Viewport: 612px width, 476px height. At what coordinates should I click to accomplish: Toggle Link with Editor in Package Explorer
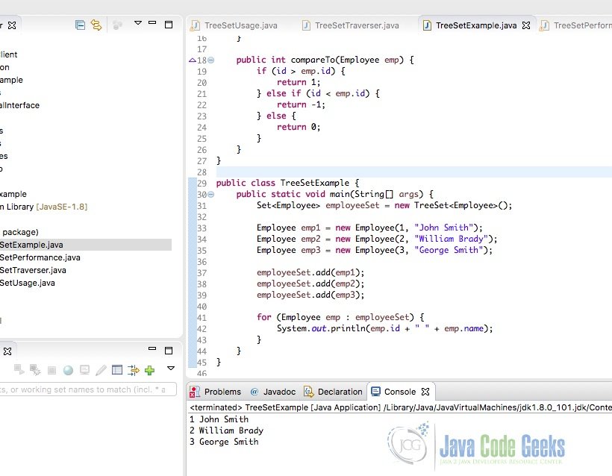tap(96, 23)
